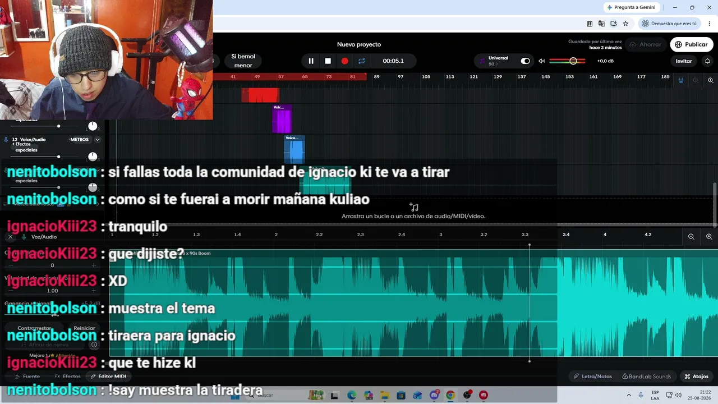Start recording with the red record button
The width and height of the screenshot is (718, 404).
coord(344,61)
